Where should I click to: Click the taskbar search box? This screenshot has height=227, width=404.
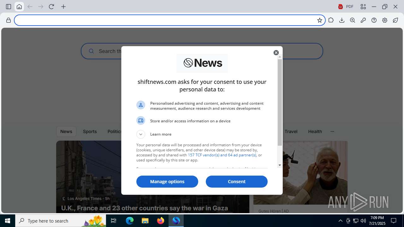tap(61, 221)
